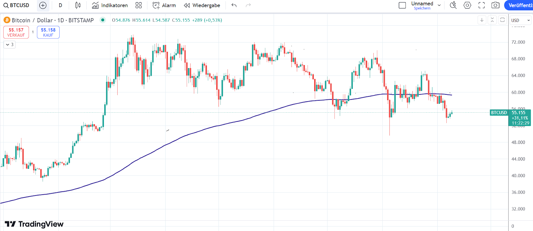Click the BTCUSD symbol tab
This screenshot has height=231, width=533.
[19, 5]
